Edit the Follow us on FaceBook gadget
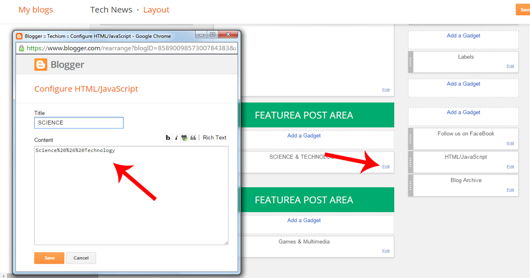 pos(510,143)
